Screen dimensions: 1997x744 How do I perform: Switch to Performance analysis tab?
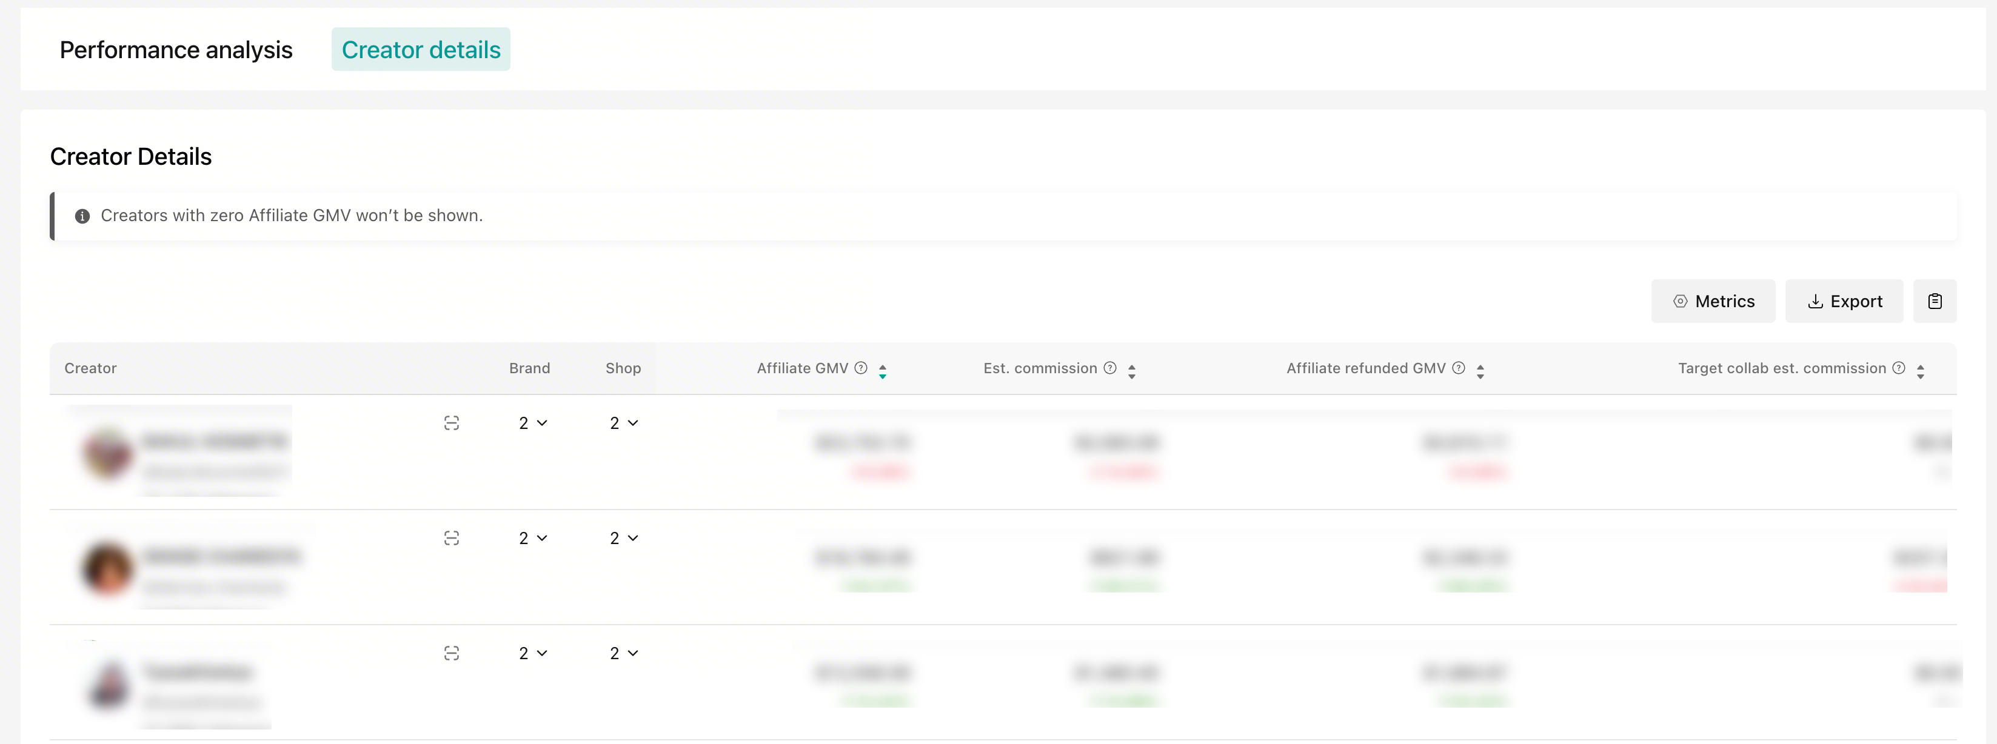(x=176, y=50)
